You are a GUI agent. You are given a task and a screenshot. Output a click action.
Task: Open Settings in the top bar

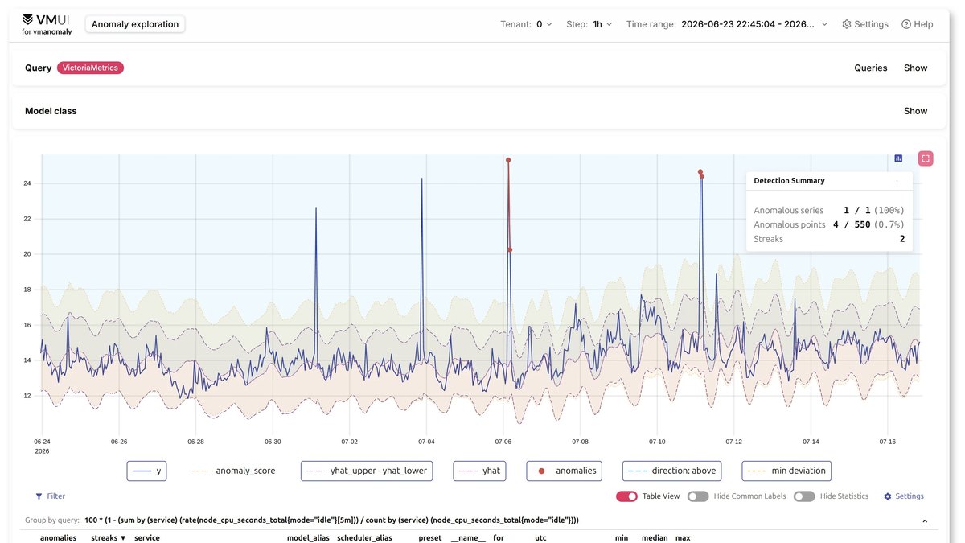[865, 24]
